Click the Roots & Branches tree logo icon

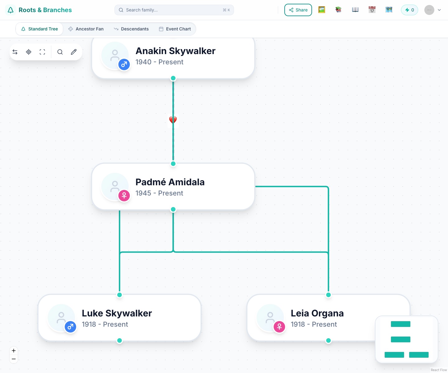(11, 10)
